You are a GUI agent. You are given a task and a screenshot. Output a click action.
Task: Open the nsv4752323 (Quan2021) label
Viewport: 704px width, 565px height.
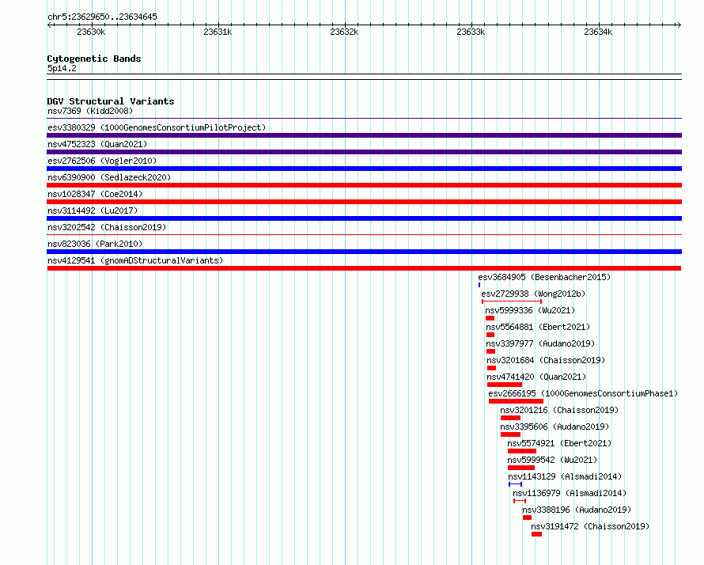pyautogui.click(x=97, y=144)
